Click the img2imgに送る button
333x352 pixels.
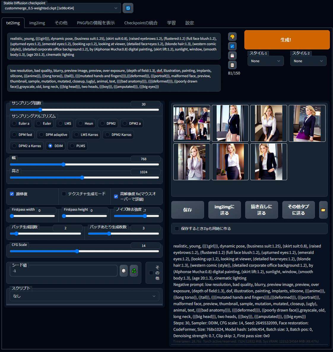tap(224, 210)
